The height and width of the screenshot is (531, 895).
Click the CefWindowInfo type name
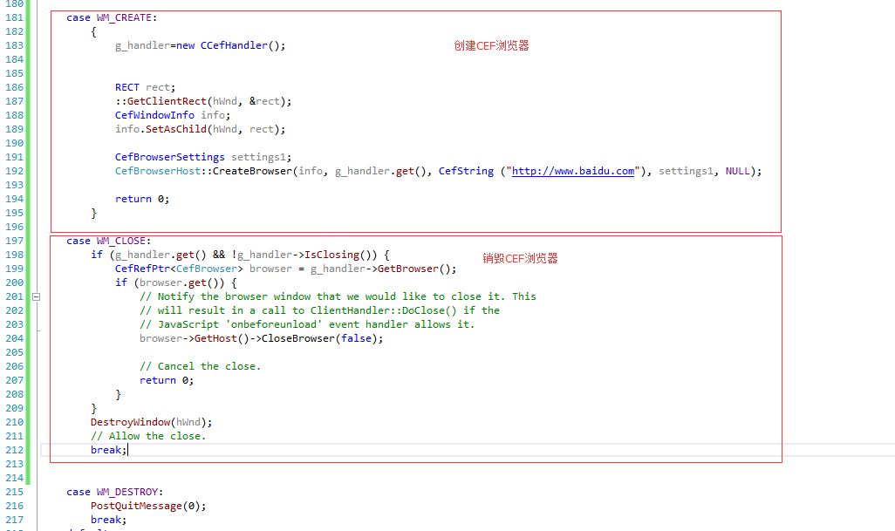point(154,115)
